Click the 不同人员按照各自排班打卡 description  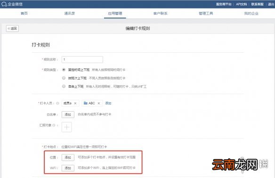coord(107,78)
